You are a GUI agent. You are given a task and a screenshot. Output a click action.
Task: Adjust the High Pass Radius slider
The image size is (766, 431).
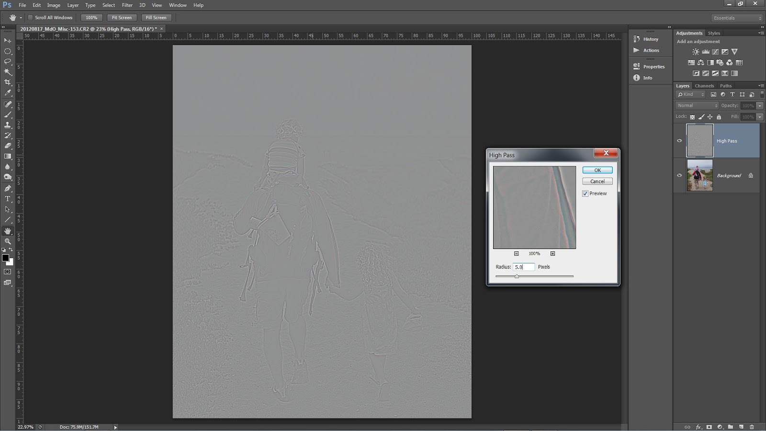click(517, 276)
